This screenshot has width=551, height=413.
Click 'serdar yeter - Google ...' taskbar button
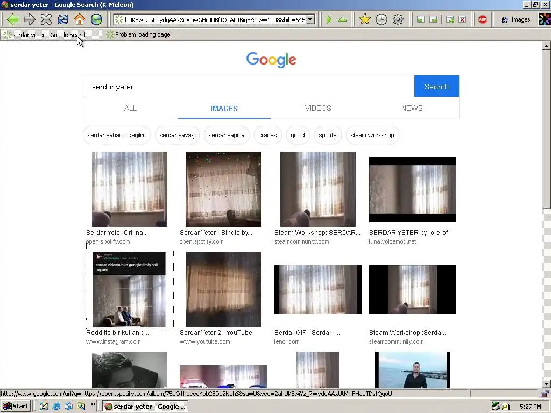coord(145,407)
